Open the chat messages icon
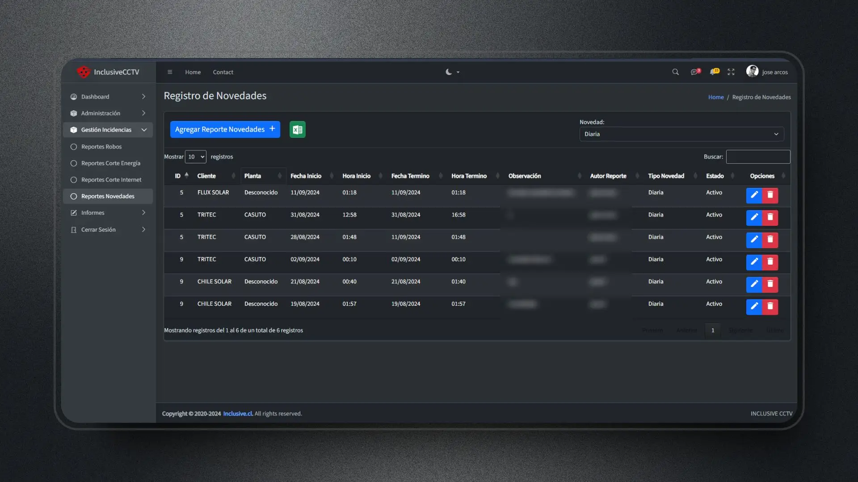 tap(695, 72)
